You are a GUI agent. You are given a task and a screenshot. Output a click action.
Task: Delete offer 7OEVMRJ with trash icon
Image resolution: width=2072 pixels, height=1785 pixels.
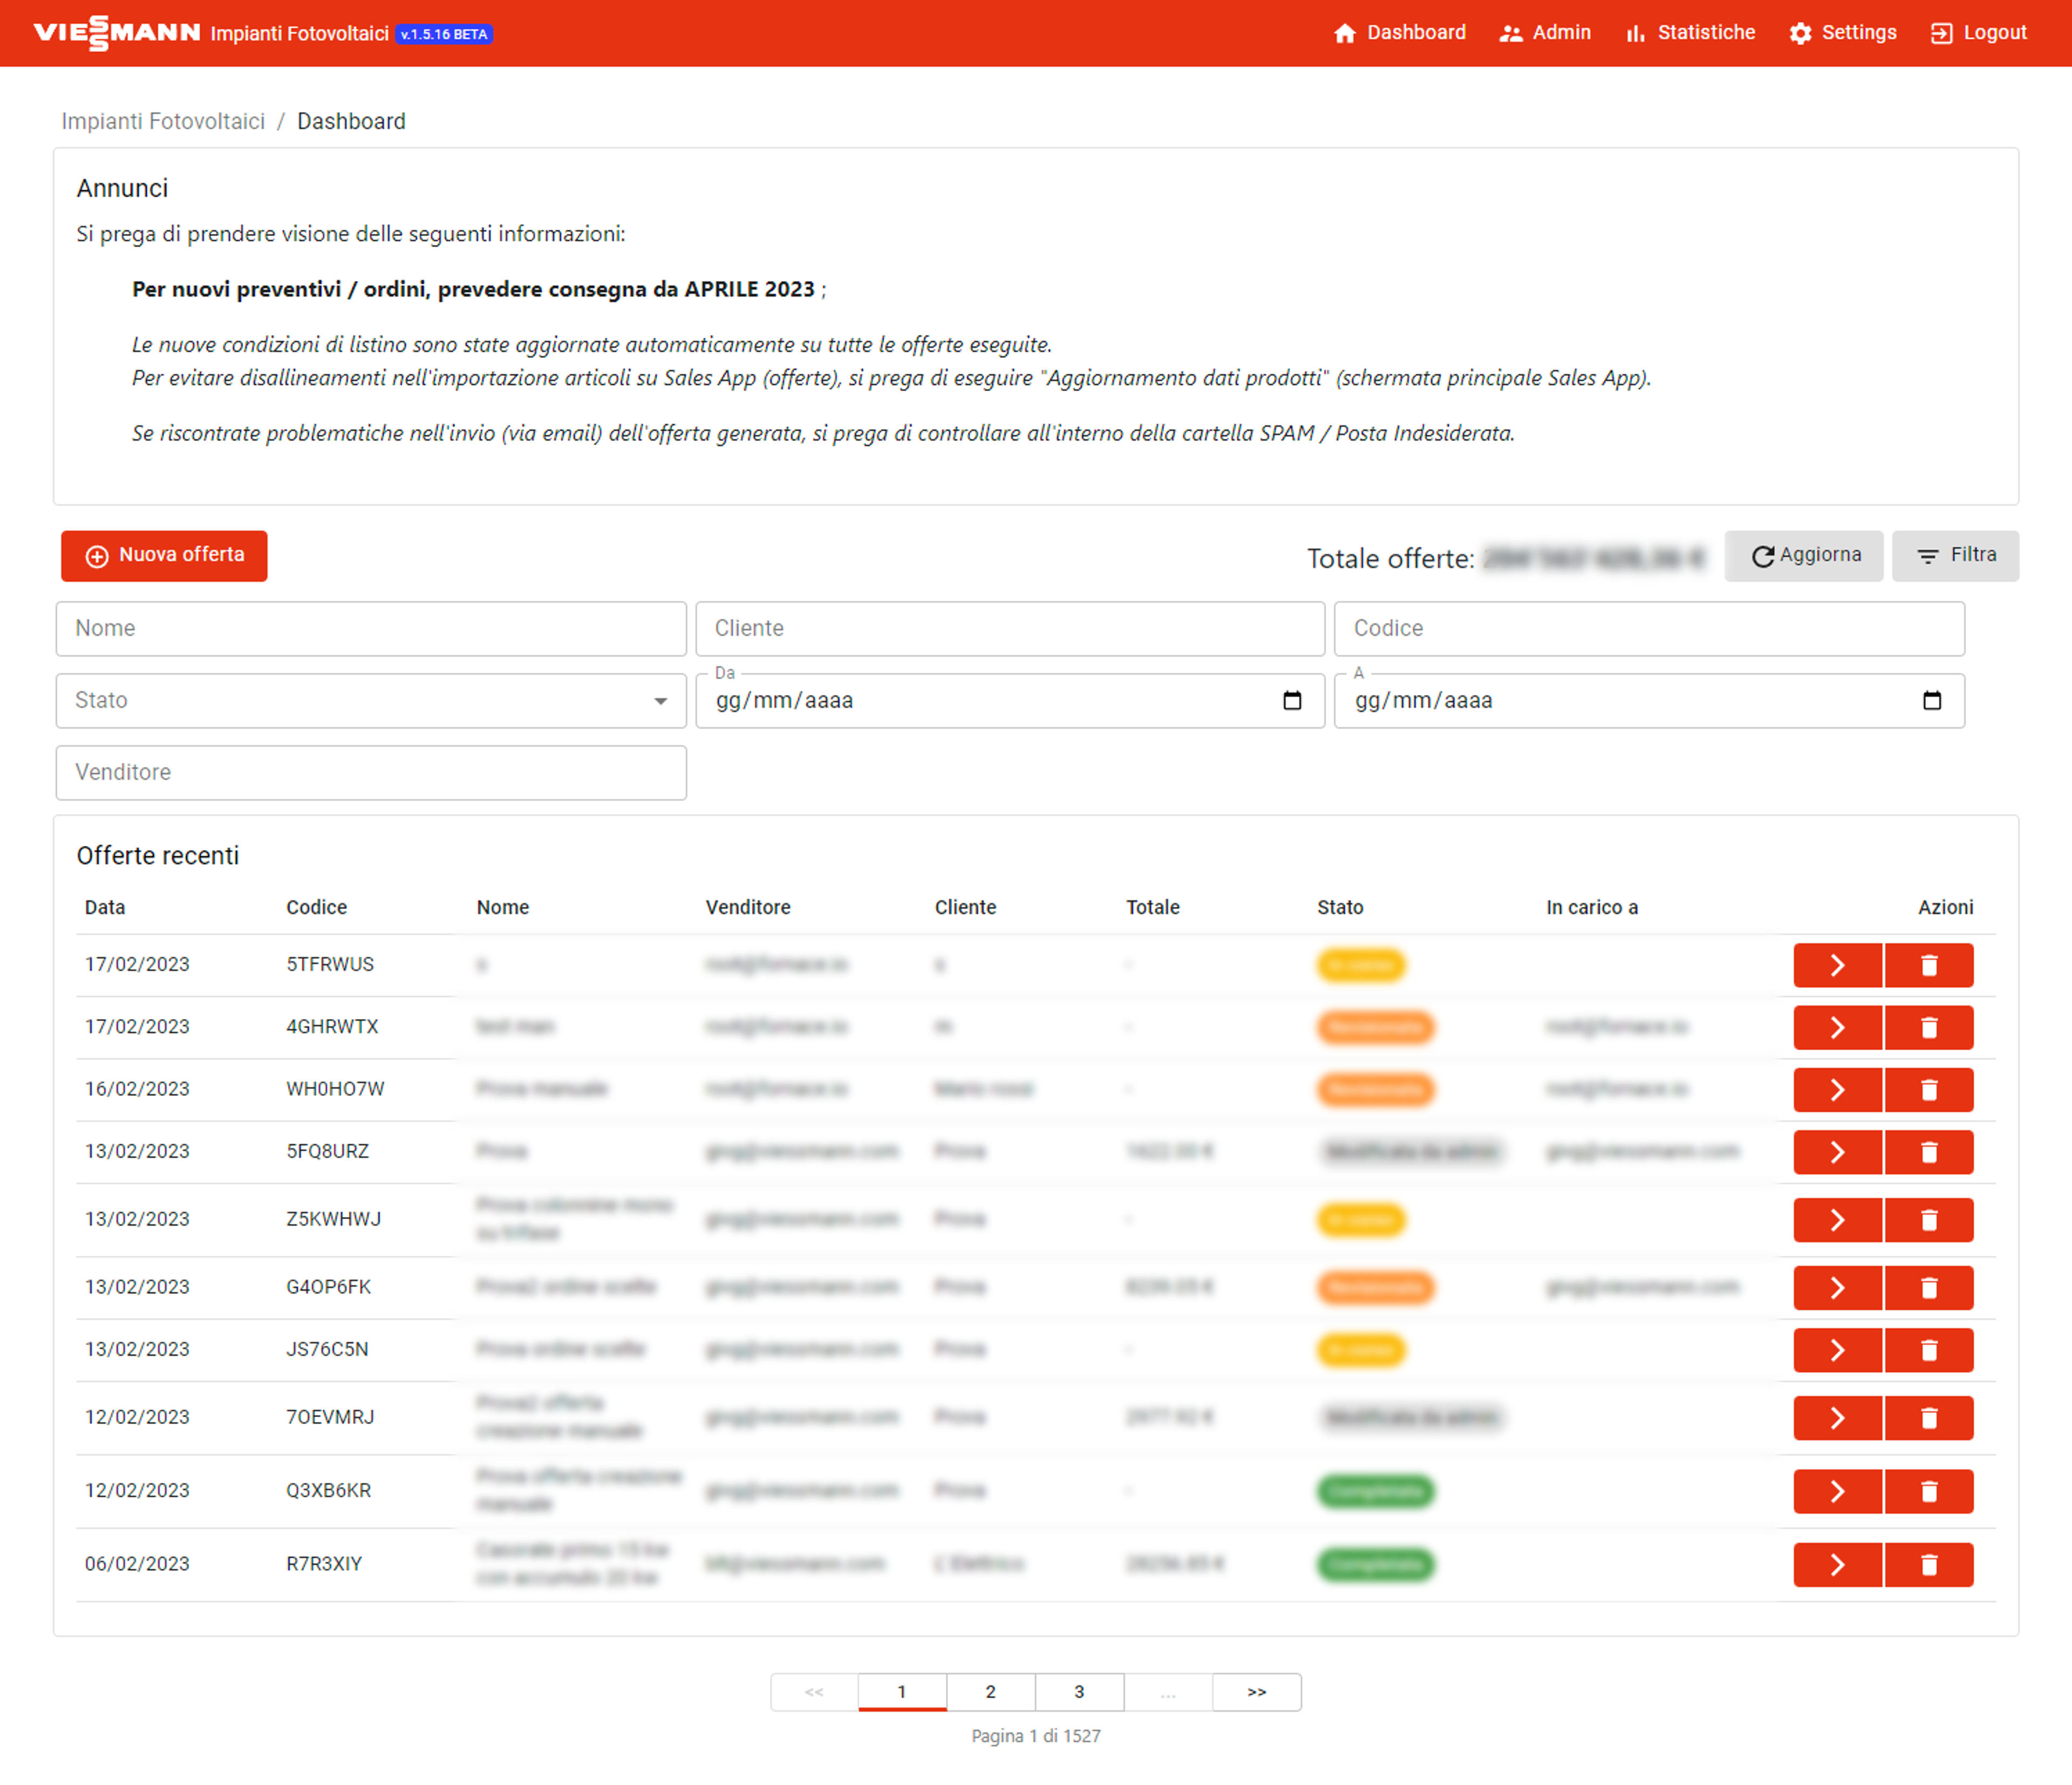pyautogui.click(x=1929, y=1417)
